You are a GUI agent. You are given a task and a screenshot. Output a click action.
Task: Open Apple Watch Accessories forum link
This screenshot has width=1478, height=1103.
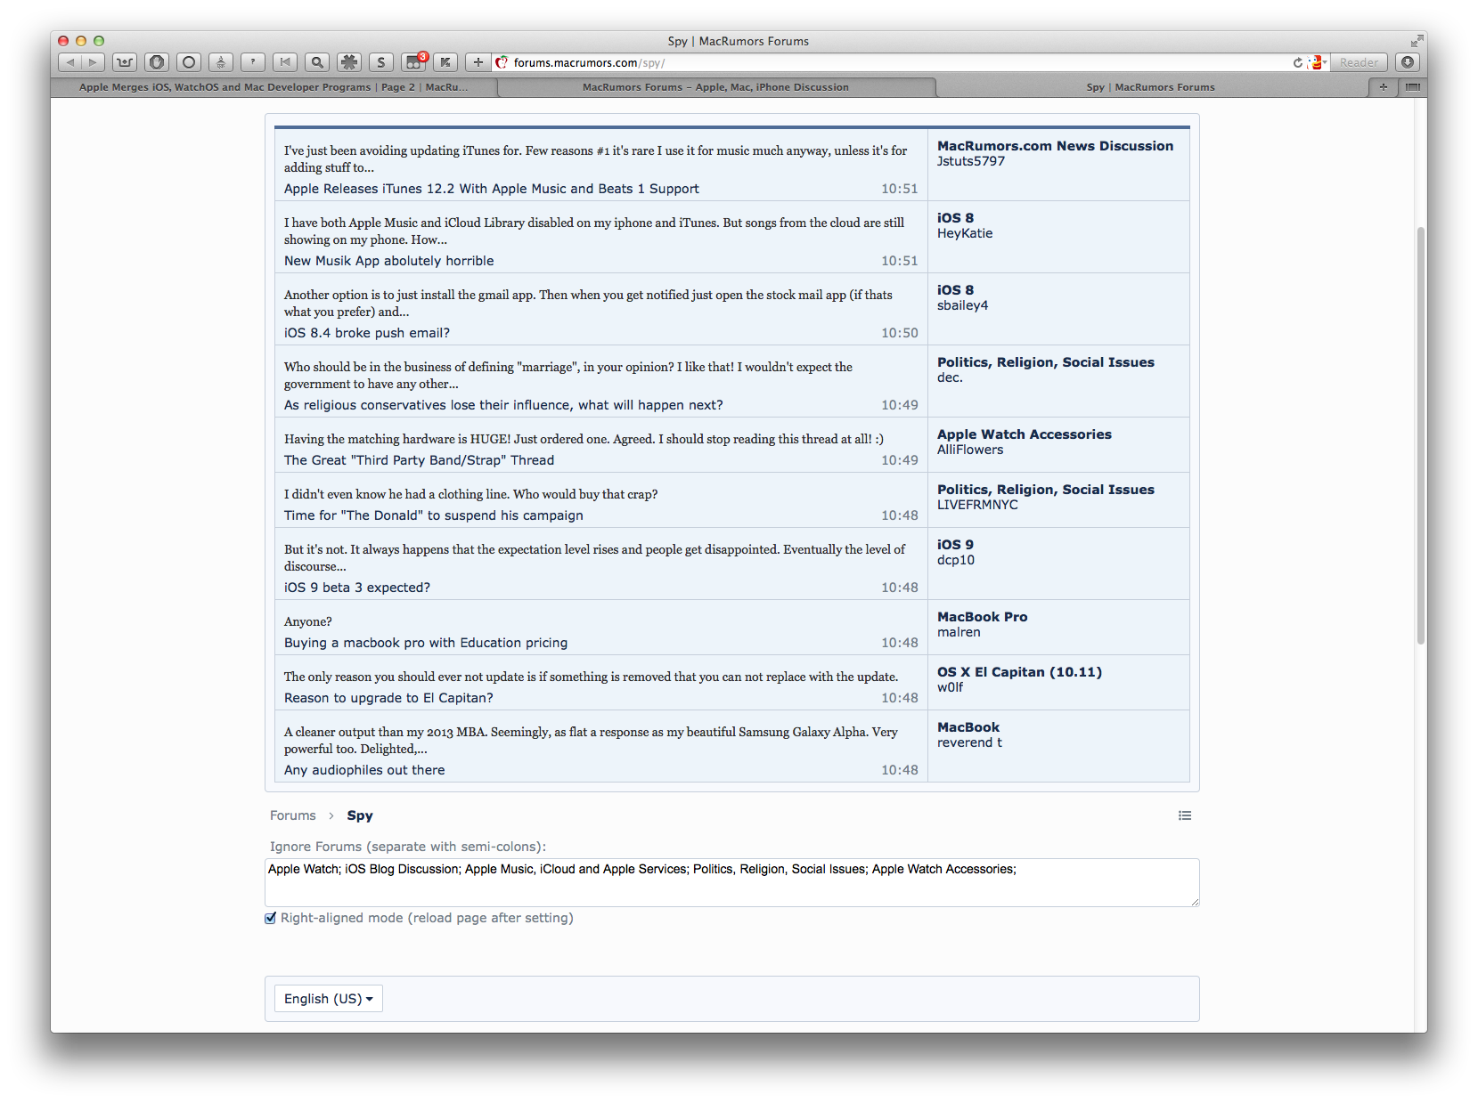click(x=1025, y=434)
